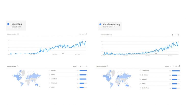Share the Circular economy interest over time chart
Screen dimensions: 186x105
point(178,35)
